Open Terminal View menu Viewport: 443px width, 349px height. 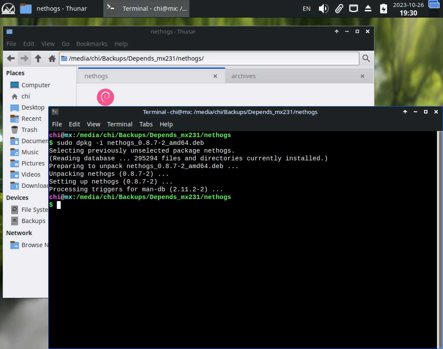click(x=93, y=124)
